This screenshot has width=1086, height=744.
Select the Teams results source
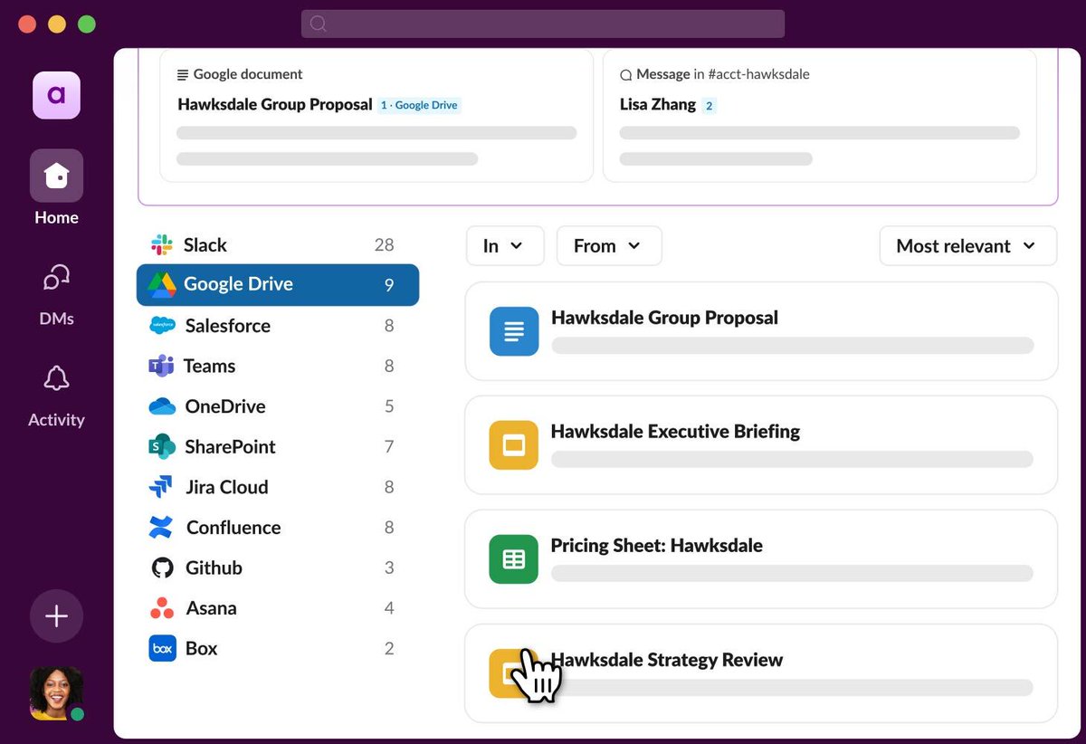(278, 366)
